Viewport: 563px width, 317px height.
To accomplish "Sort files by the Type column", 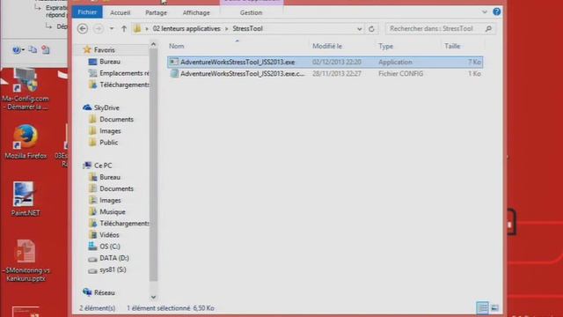I will (x=385, y=46).
